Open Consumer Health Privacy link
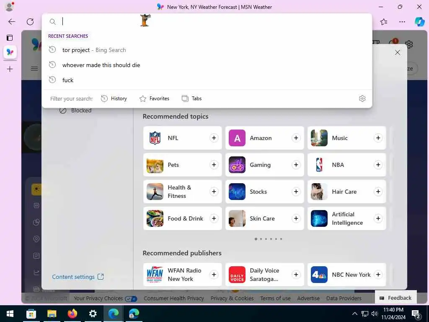 [x=174, y=299]
